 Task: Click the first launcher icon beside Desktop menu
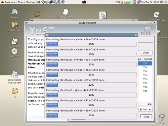click(39, 2)
